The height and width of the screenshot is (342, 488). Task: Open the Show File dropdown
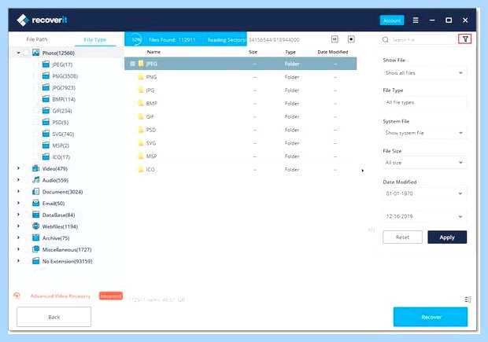pos(424,73)
